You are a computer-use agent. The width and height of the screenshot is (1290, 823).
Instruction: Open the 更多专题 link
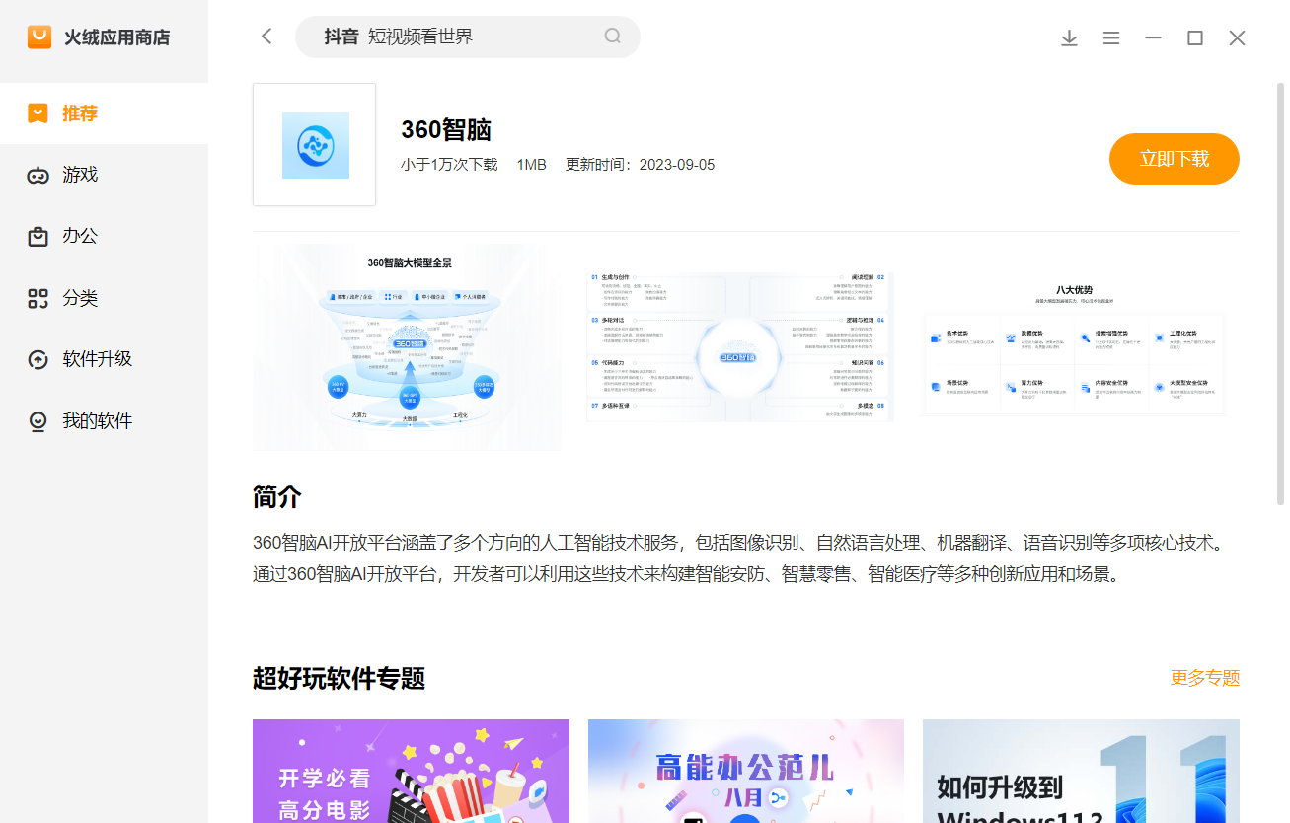pos(1205,679)
